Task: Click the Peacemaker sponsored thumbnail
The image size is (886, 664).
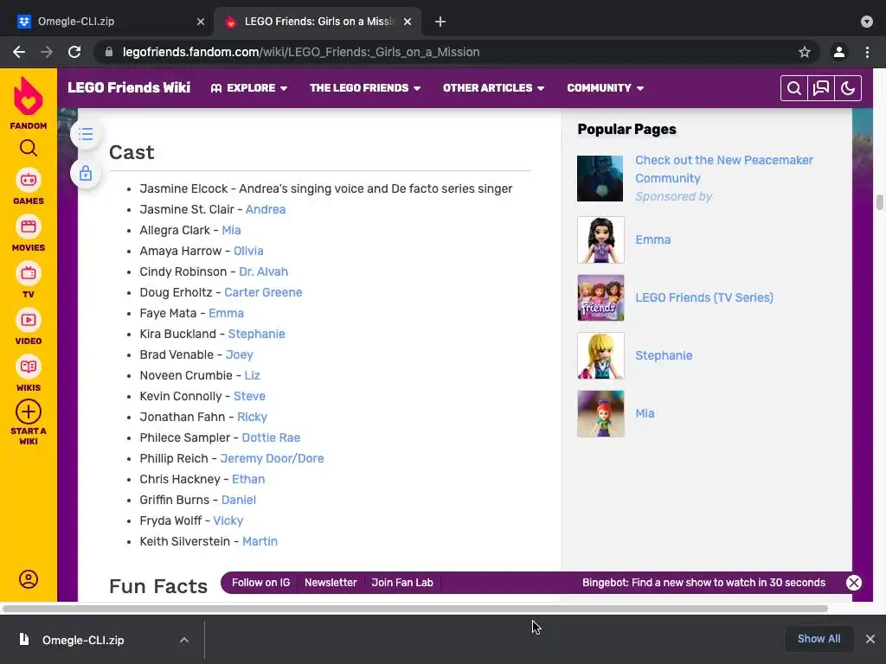Action: point(600,178)
